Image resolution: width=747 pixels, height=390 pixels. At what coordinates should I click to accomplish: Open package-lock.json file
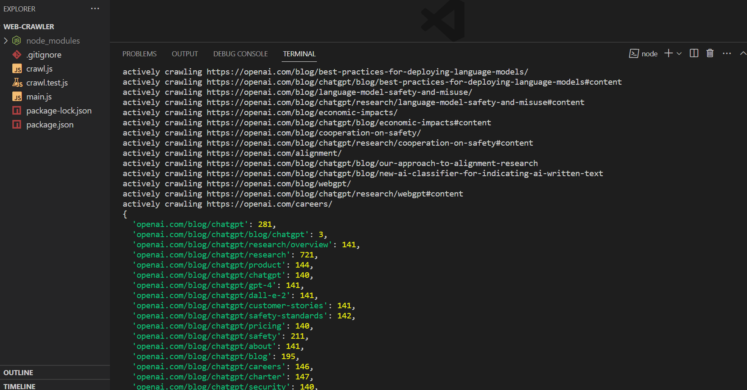pos(59,111)
